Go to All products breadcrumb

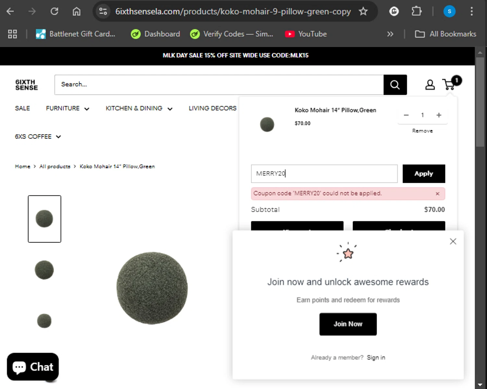[55, 166]
